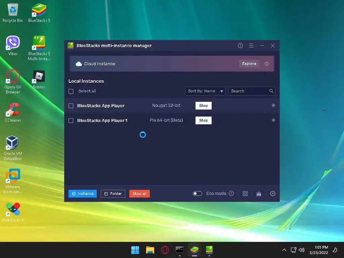Click the BlueStacks logo in the title bar
Viewport: 344px width, 258px height.
coord(71,46)
